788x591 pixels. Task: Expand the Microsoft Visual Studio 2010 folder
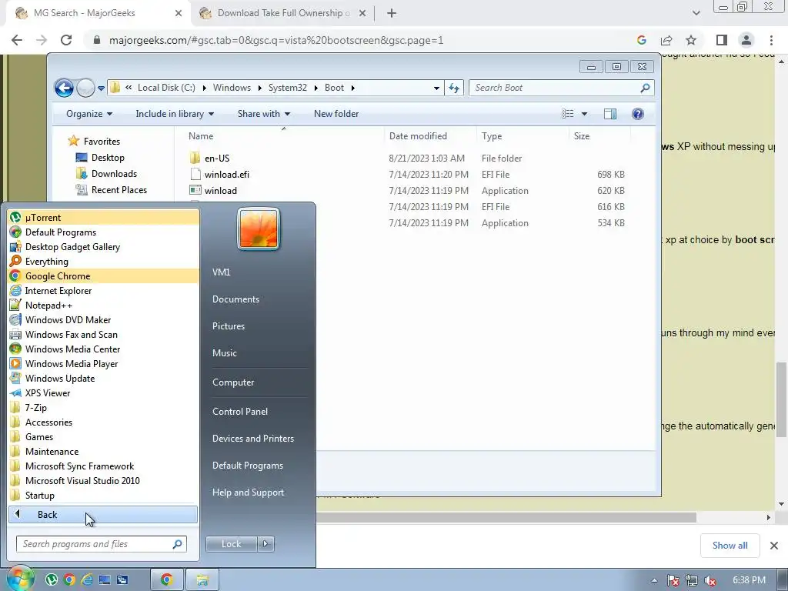tap(104, 480)
